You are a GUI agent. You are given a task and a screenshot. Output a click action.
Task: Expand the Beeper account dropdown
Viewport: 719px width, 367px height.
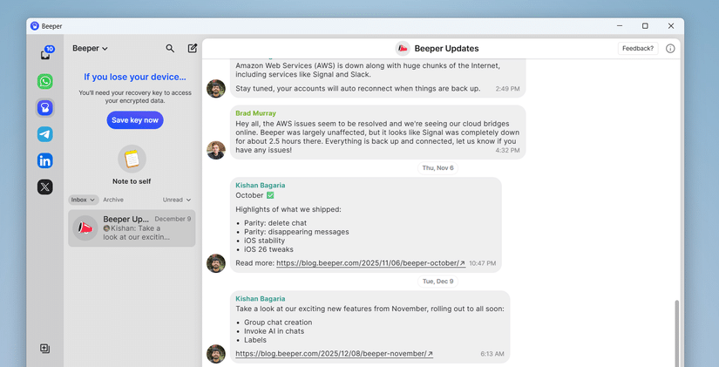(x=90, y=48)
